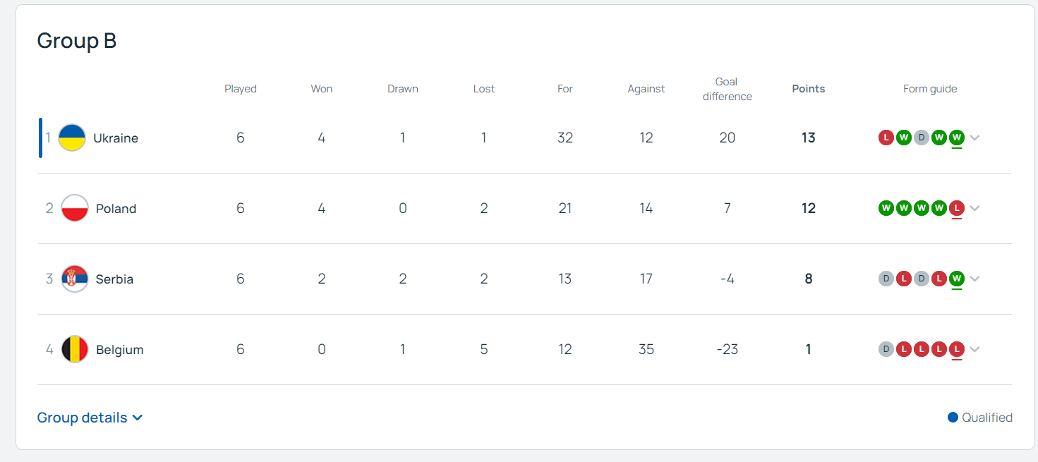
Task: Click Ukraine's underlined latest W form badge
Action: pos(956,138)
